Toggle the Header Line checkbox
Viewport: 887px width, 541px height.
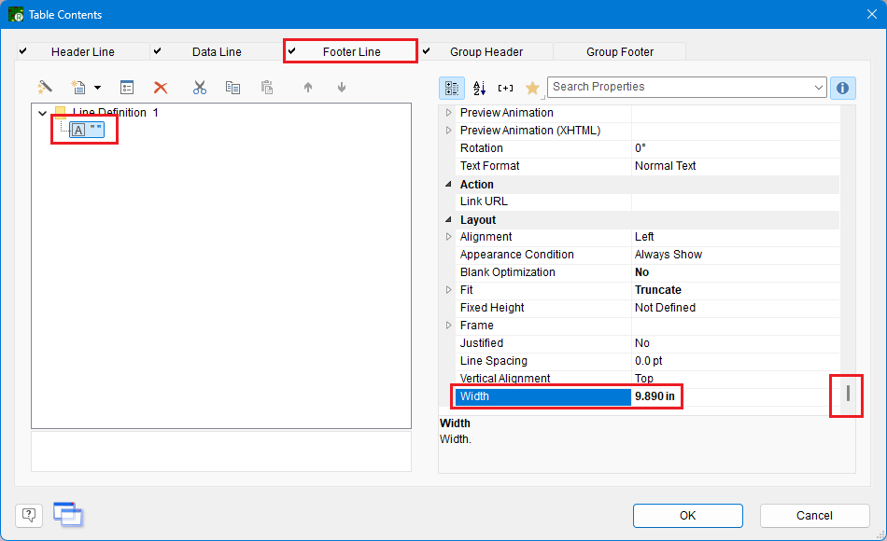(x=22, y=51)
